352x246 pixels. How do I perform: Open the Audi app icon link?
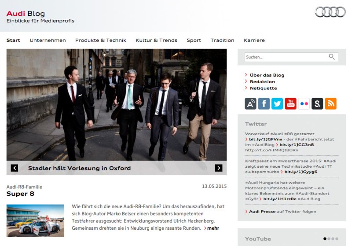(250, 104)
